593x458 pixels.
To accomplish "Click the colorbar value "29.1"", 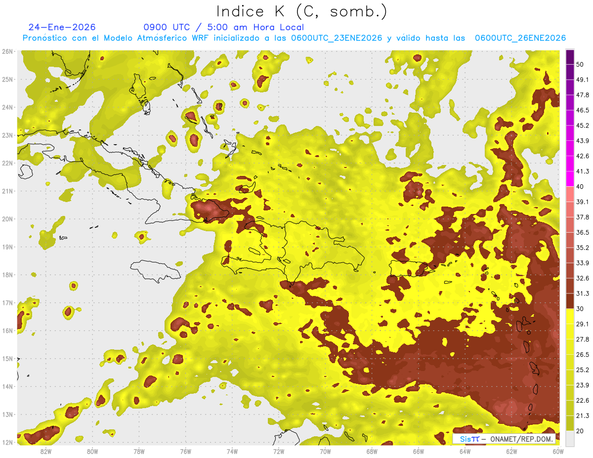I will (x=583, y=324).
